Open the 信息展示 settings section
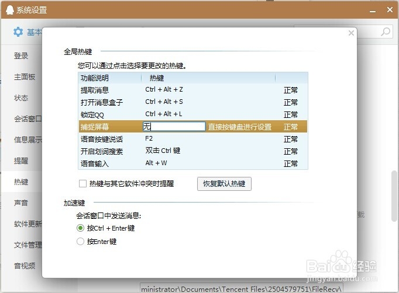Viewport: 399px width, 293px height. 27,140
